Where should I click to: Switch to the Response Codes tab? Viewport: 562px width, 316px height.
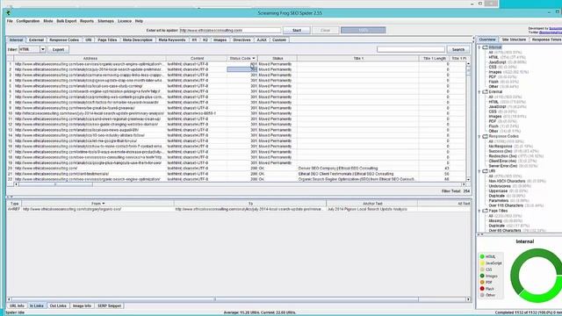64,39
